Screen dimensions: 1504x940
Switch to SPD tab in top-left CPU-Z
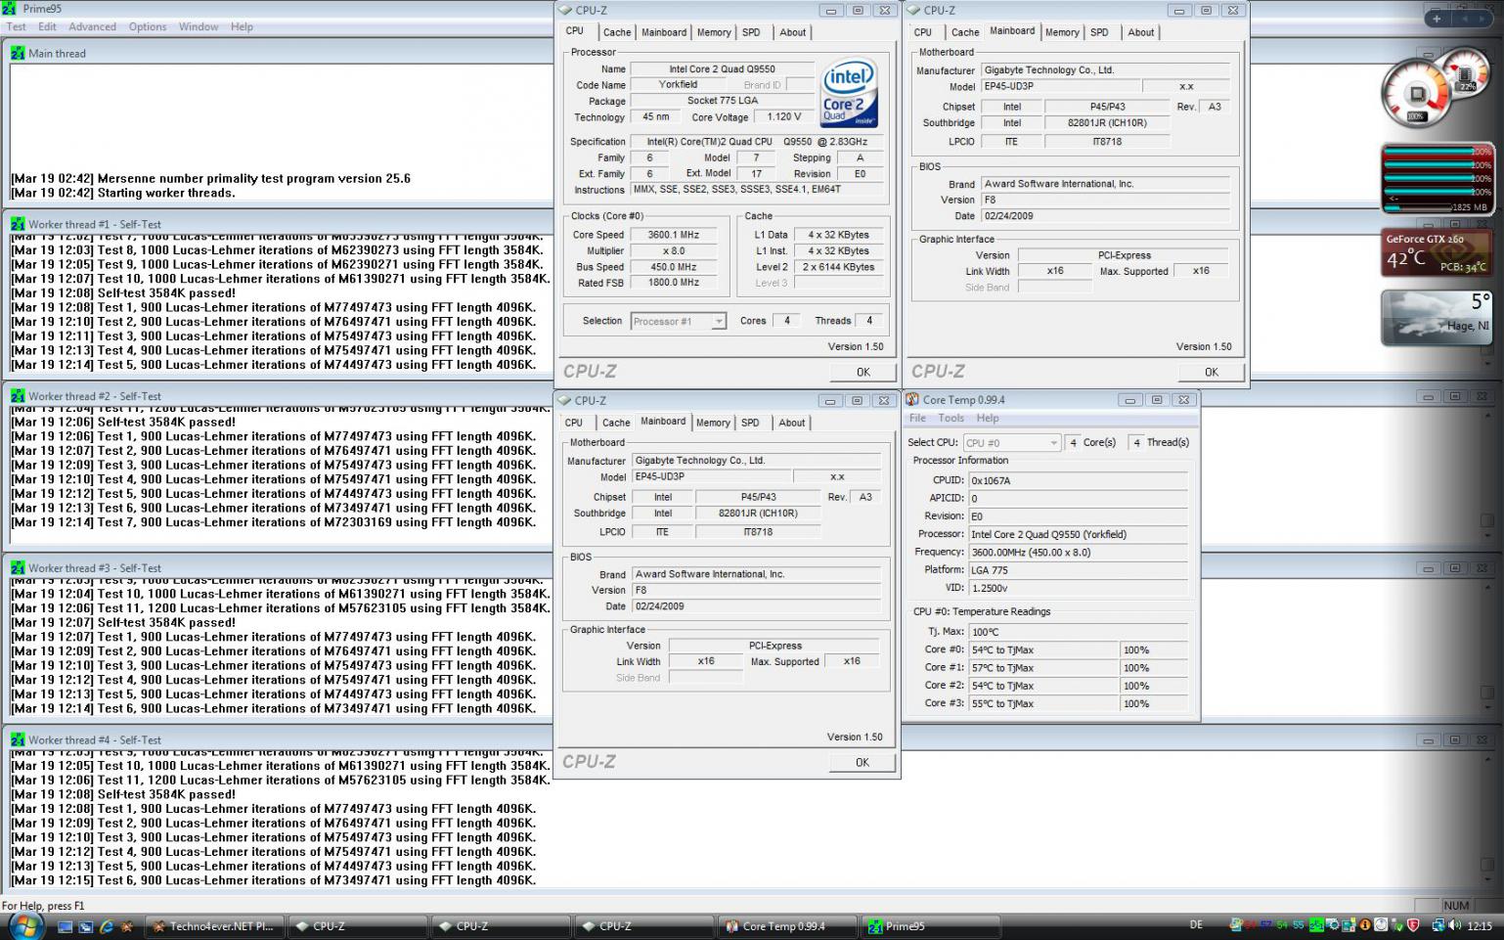tap(751, 32)
